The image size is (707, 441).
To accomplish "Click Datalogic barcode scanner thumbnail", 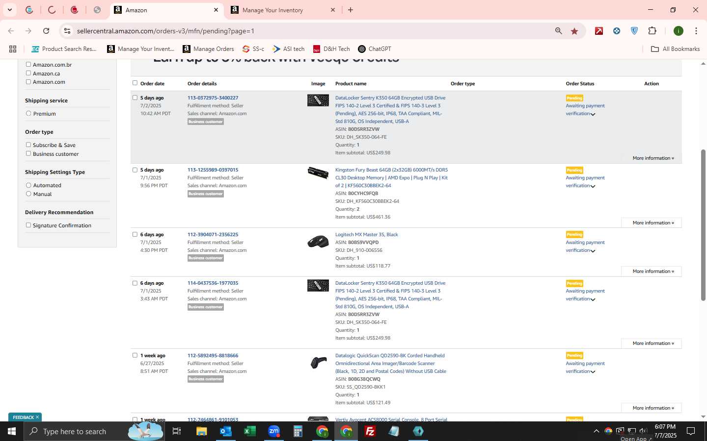I will pos(318,363).
